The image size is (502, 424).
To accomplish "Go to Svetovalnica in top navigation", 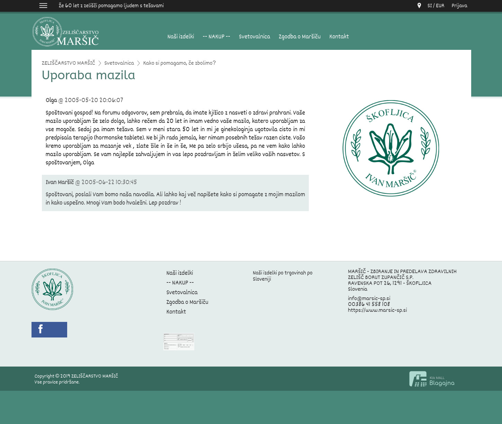I will pos(254,37).
